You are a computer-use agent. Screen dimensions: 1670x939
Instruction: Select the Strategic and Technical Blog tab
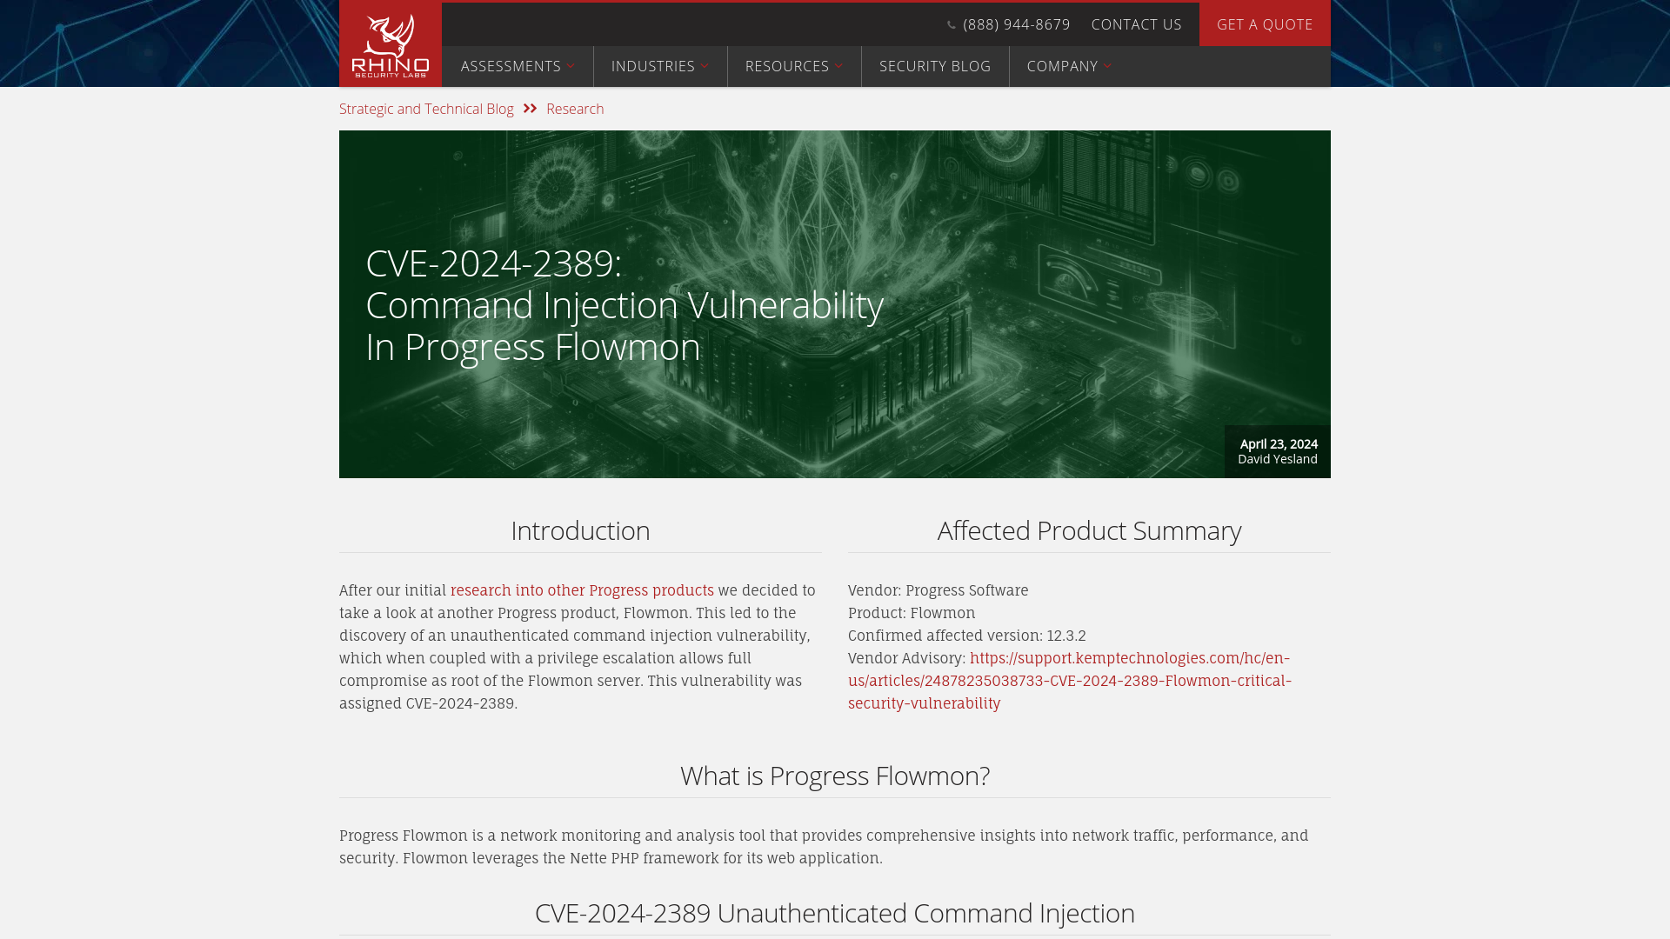427,109
